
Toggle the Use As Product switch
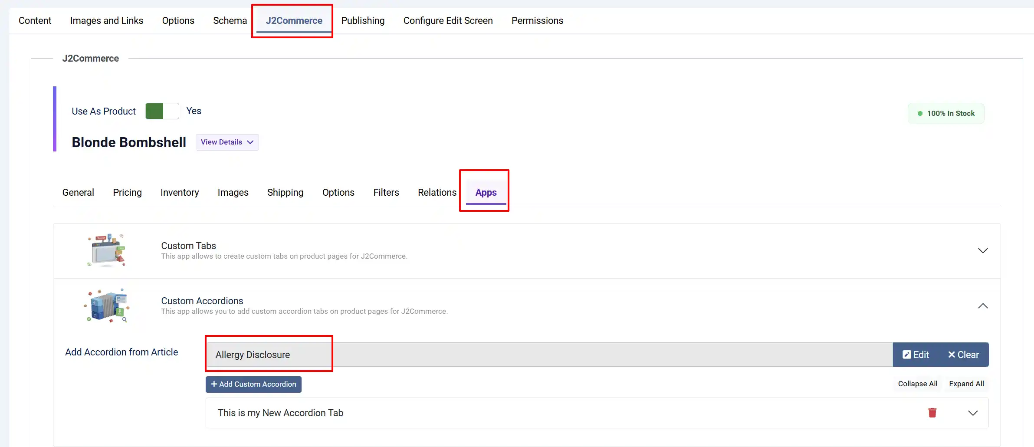coord(162,111)
